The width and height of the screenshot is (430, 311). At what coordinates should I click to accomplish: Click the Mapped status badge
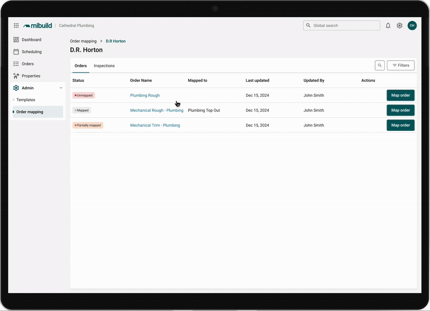(82, 110)
